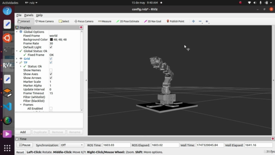Expand the TF Status: Ok node
275x155 pixels.
click(x=21, y=66)
